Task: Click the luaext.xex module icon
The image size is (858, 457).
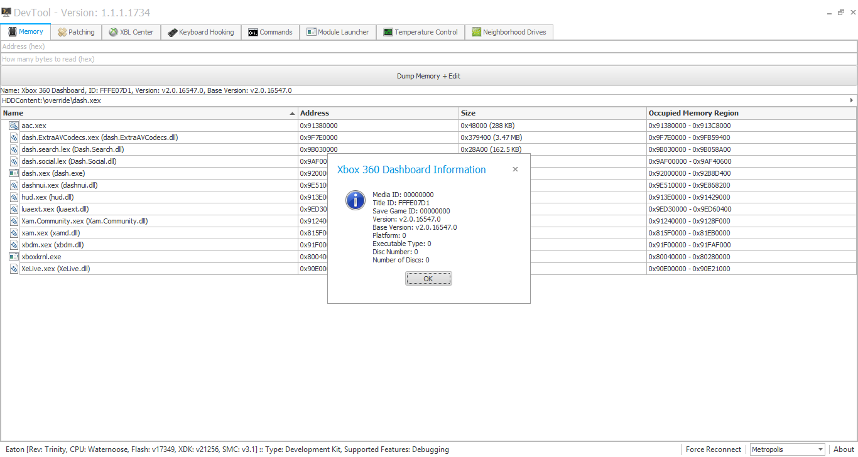Action: [x=14, y=209]
